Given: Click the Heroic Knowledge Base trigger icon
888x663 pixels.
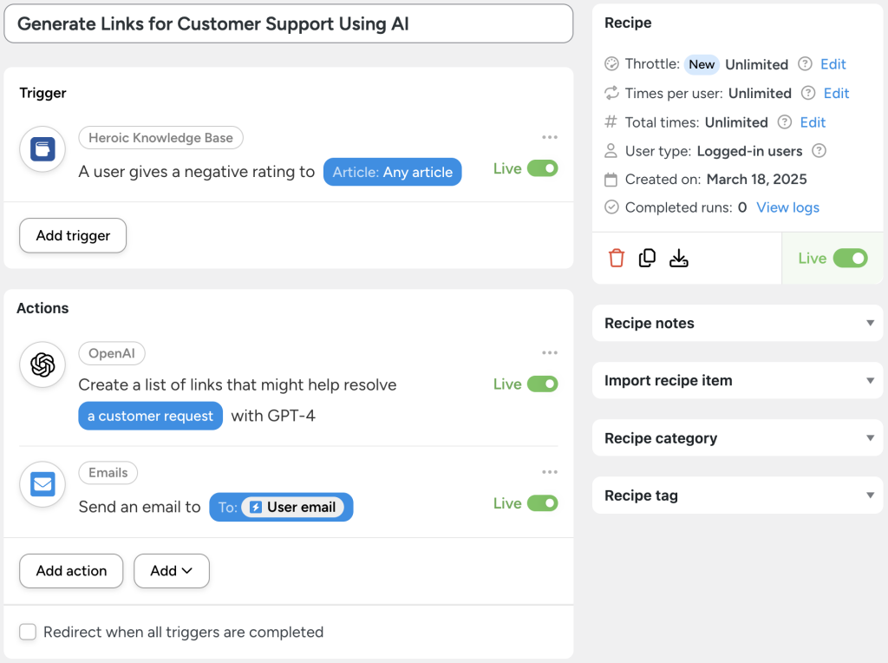Looking at the screenshot, I should pyautogui.click(x=42, y=148).
